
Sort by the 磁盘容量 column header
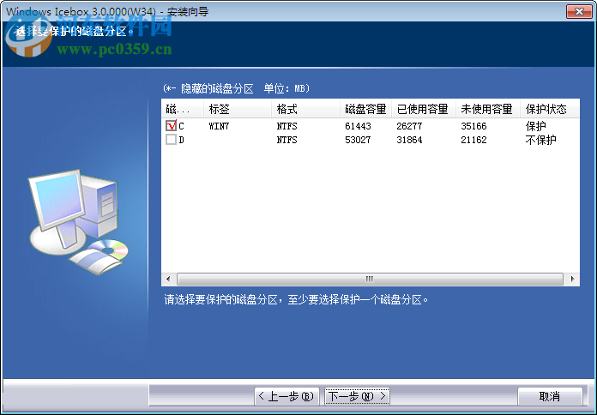pyautogui.click(x=365, y=109)
